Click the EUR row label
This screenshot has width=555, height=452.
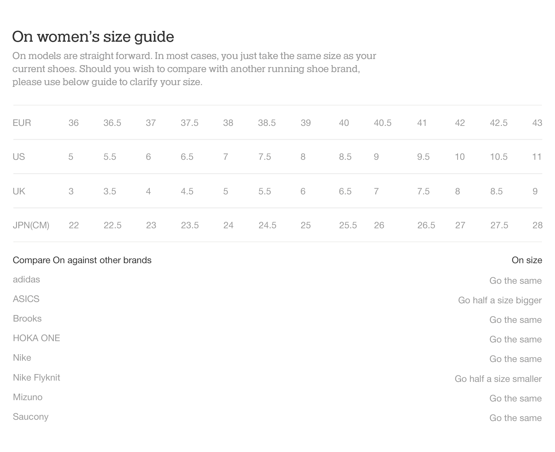(x=22, y=123)
